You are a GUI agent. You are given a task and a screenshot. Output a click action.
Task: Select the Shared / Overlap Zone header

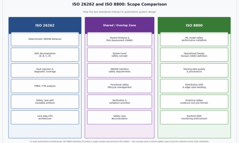click(119, 25)
